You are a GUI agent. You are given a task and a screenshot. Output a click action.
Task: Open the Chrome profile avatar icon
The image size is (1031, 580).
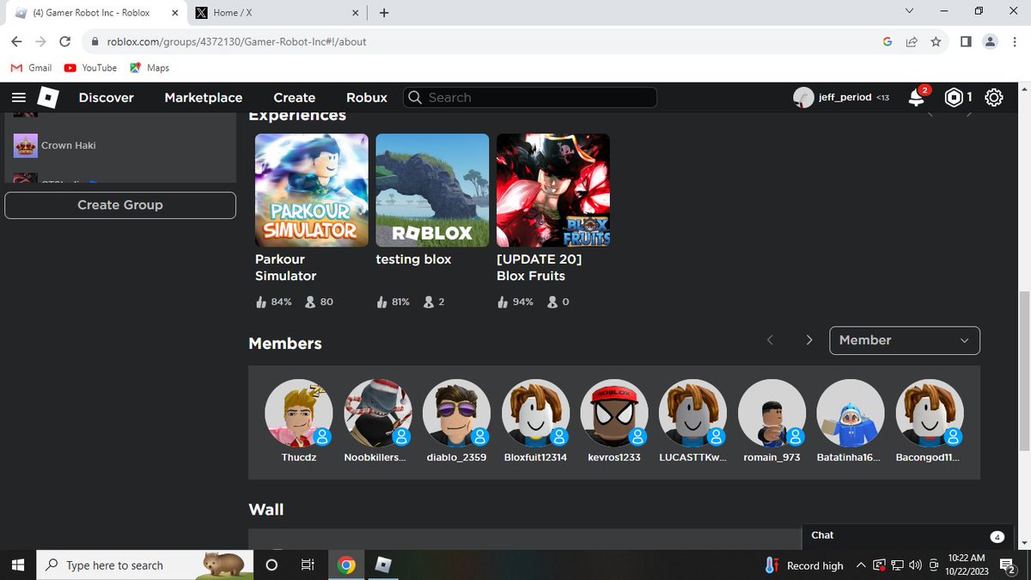(x=991, y=41)
